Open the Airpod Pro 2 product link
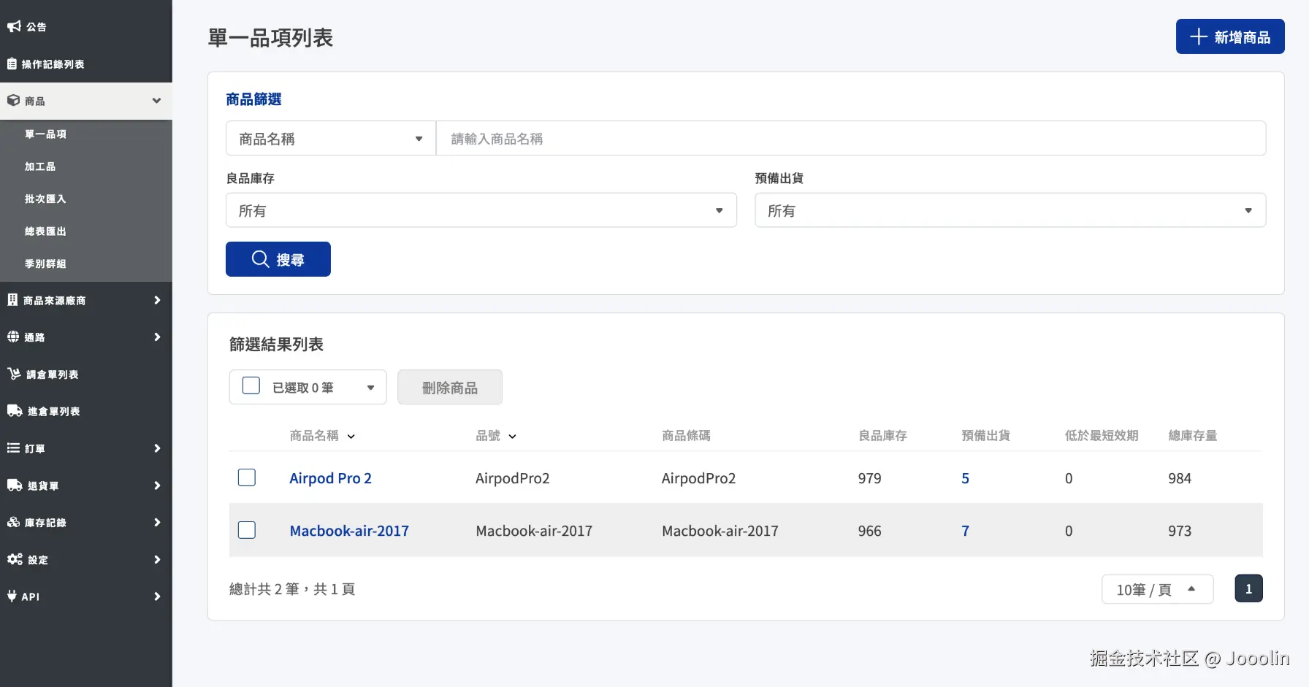The height and width of the screenshot is (687, 1309). click(330, 478)
